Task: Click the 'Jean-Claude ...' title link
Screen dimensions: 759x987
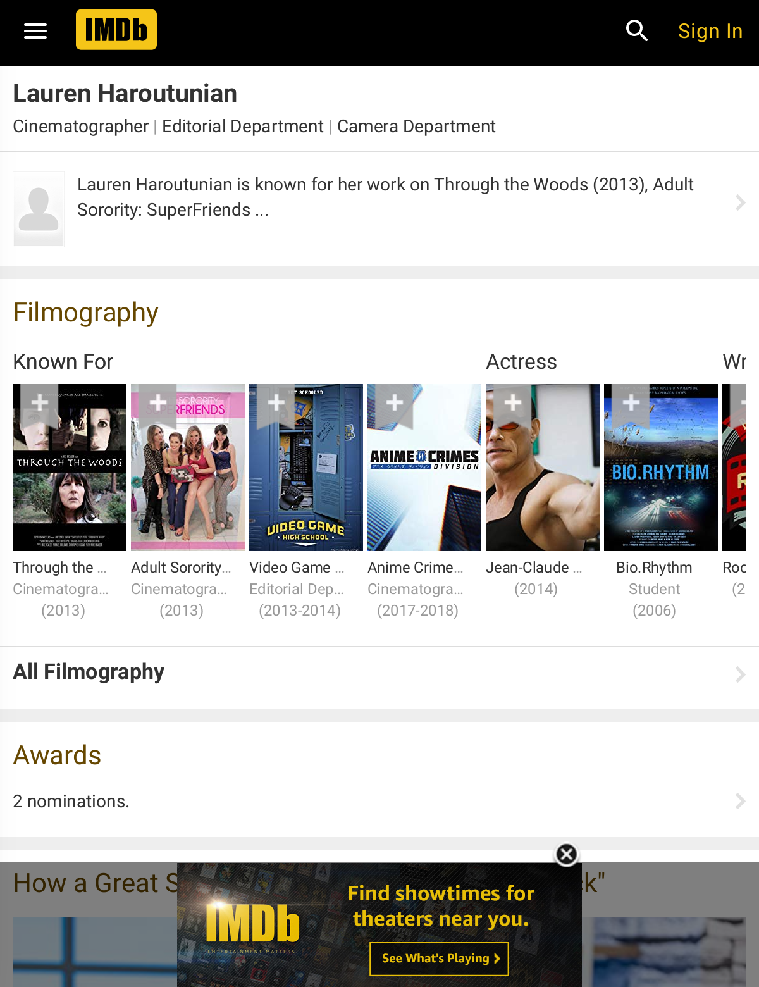Action: [534, 568]
